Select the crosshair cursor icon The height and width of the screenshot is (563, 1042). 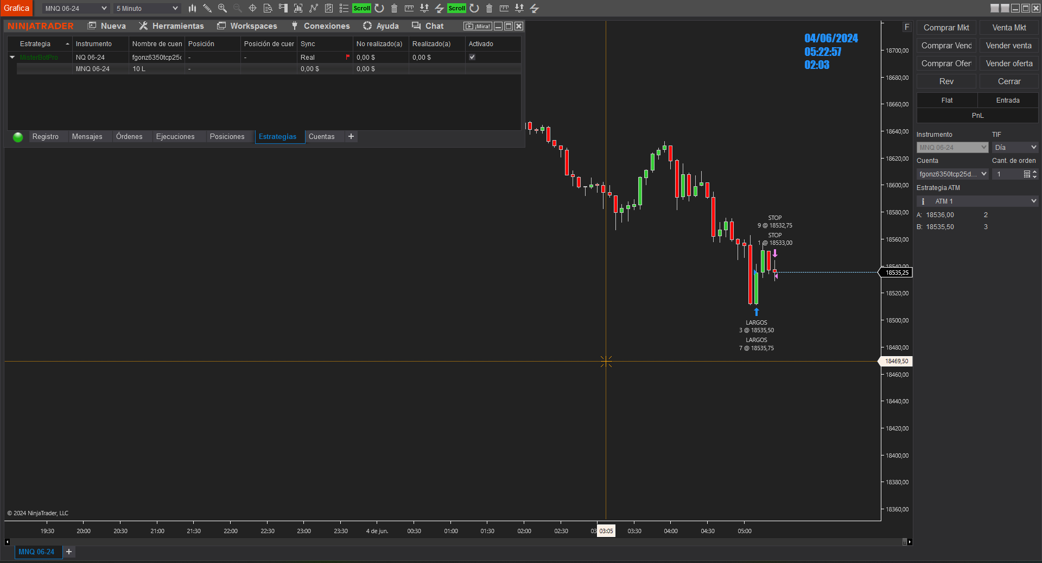tap(252, 8)
